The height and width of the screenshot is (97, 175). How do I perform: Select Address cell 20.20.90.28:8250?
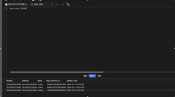click(30, 90)
